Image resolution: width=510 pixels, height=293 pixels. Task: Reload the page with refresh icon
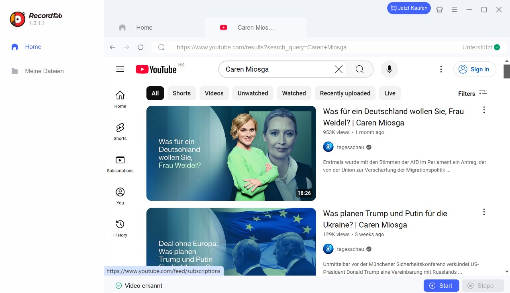(141, 47)
